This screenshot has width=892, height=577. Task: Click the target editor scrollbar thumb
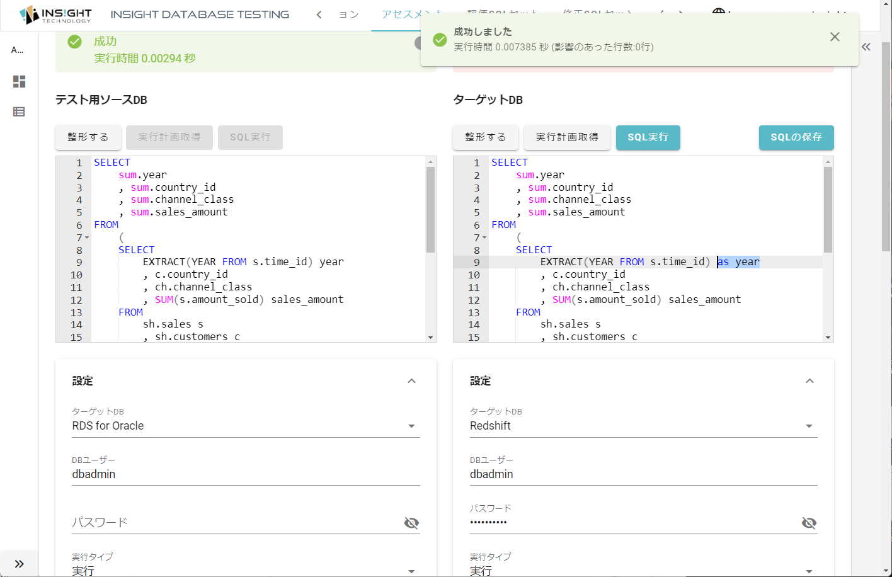pyautogui.click(x=828, y=210)
